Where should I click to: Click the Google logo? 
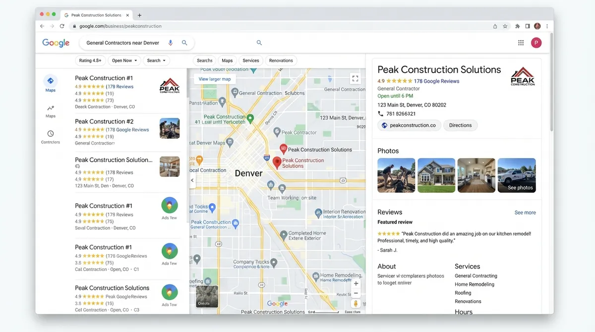pos(56,43)
